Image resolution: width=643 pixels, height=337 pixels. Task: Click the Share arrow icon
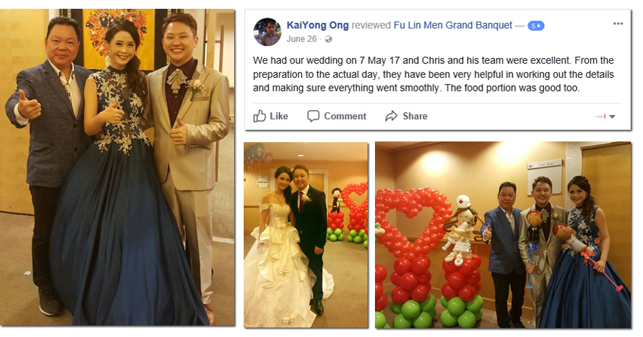[x=391, y=116]
